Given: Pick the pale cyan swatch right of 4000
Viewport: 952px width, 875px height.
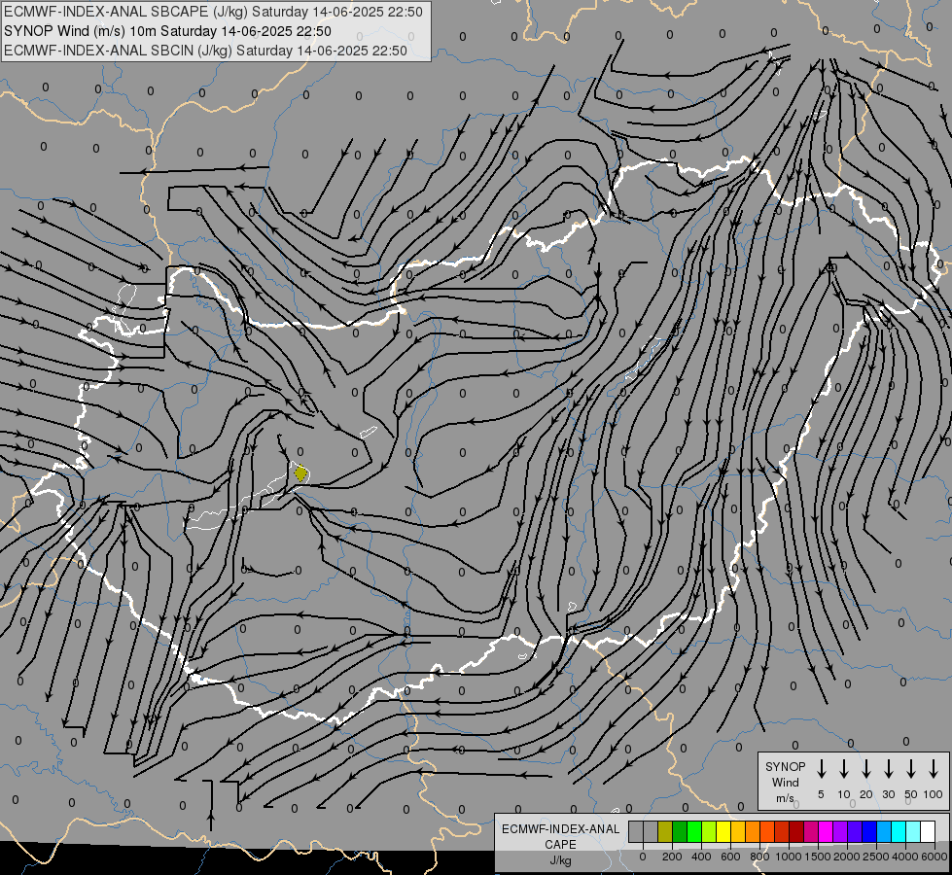Looking at the screenshot, I should click(x=913, y=831).
